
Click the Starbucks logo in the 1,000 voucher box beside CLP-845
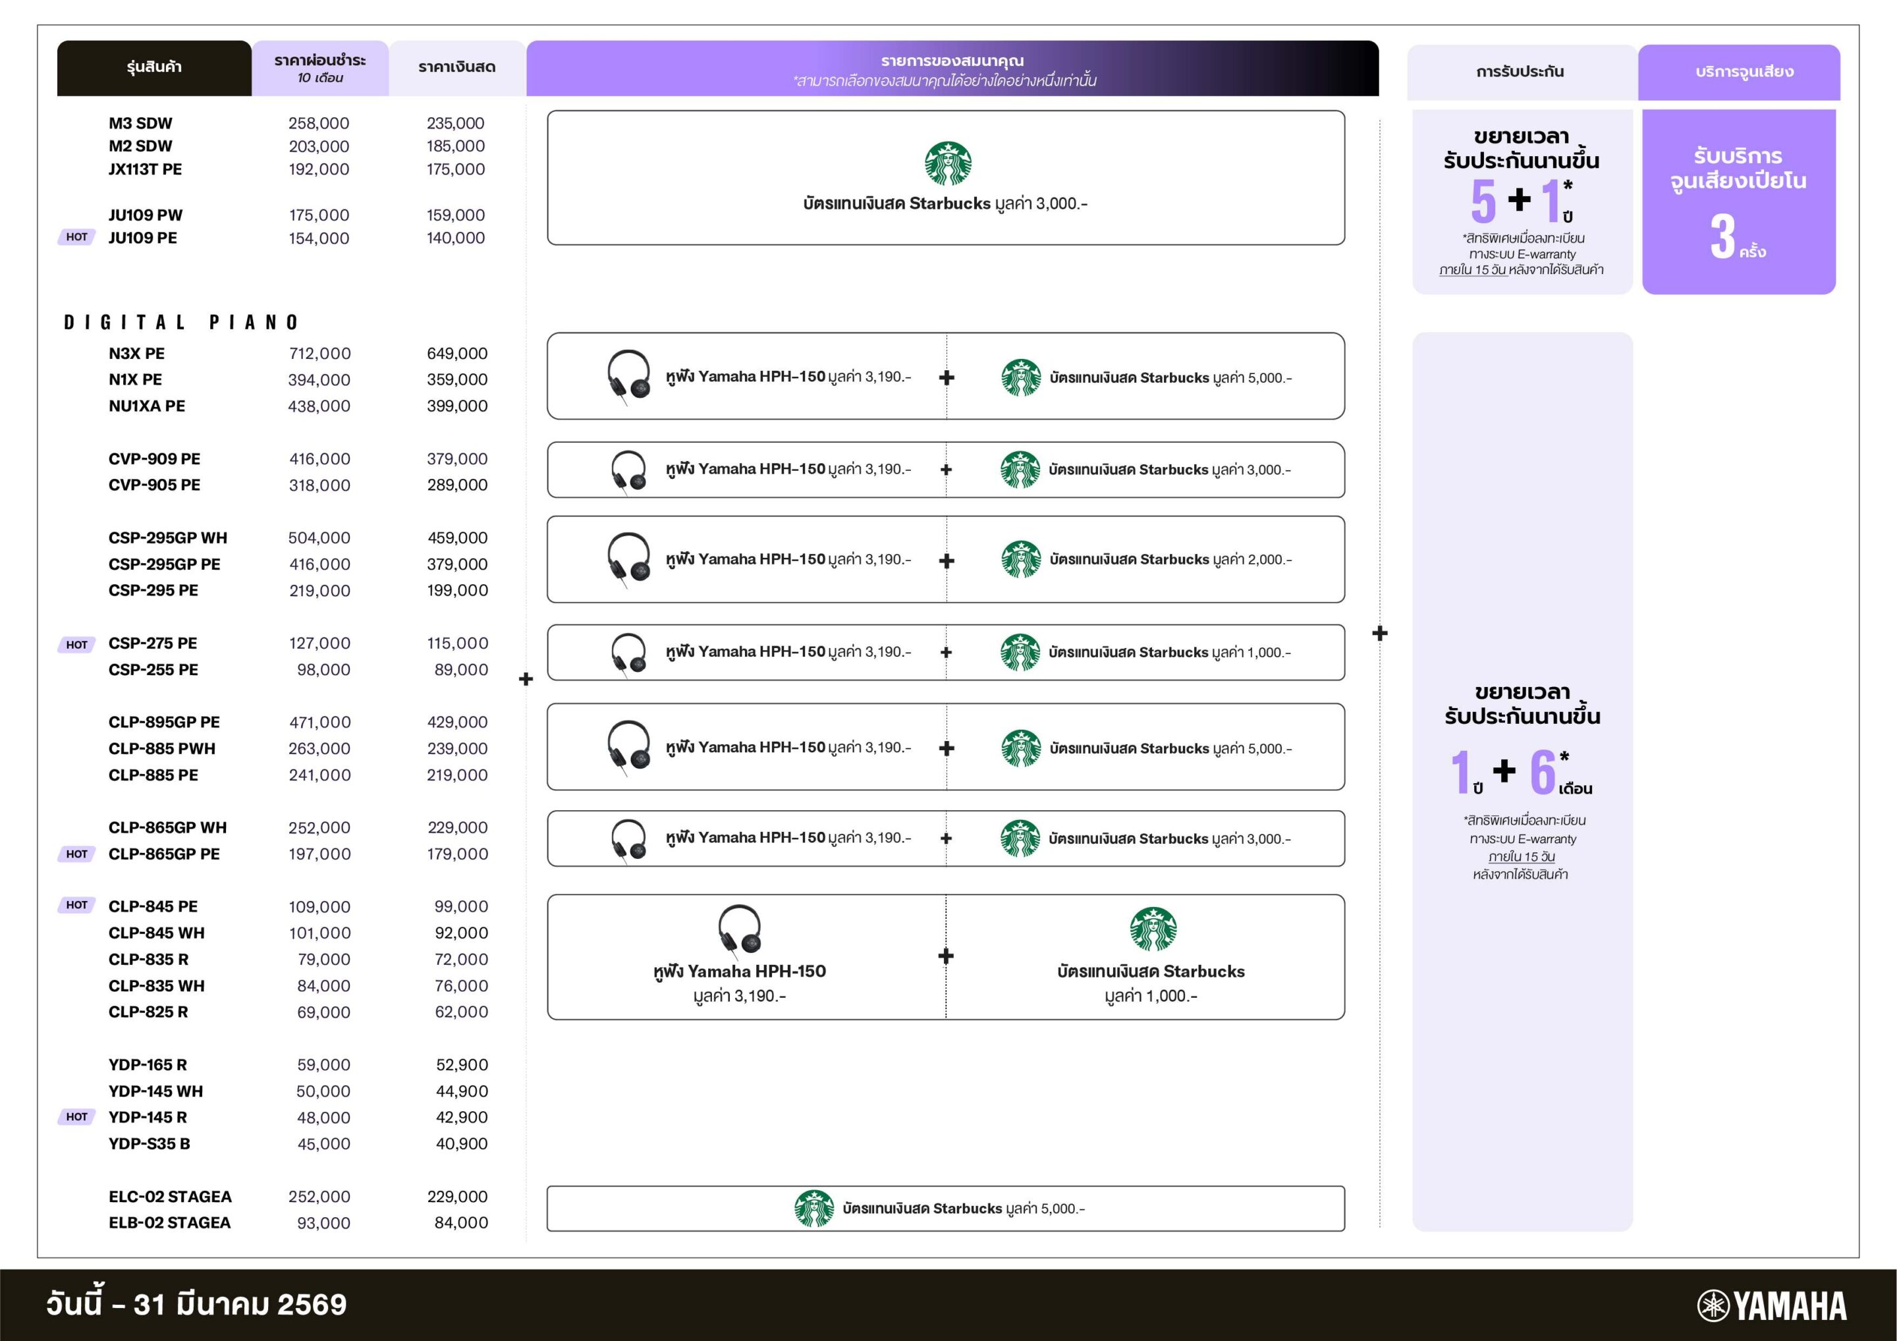click(1153, 929)
